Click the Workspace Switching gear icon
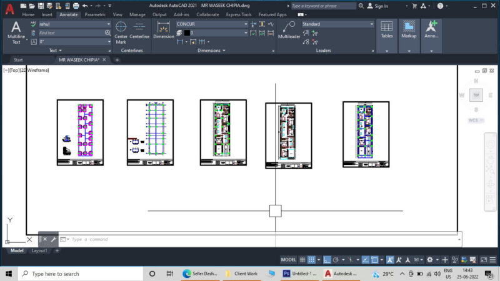Screen dimensions: 500x281 (430, 260)
